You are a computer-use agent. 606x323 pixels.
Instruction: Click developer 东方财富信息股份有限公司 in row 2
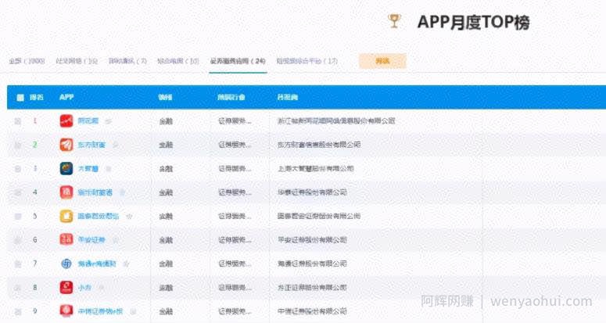(319, 145)
